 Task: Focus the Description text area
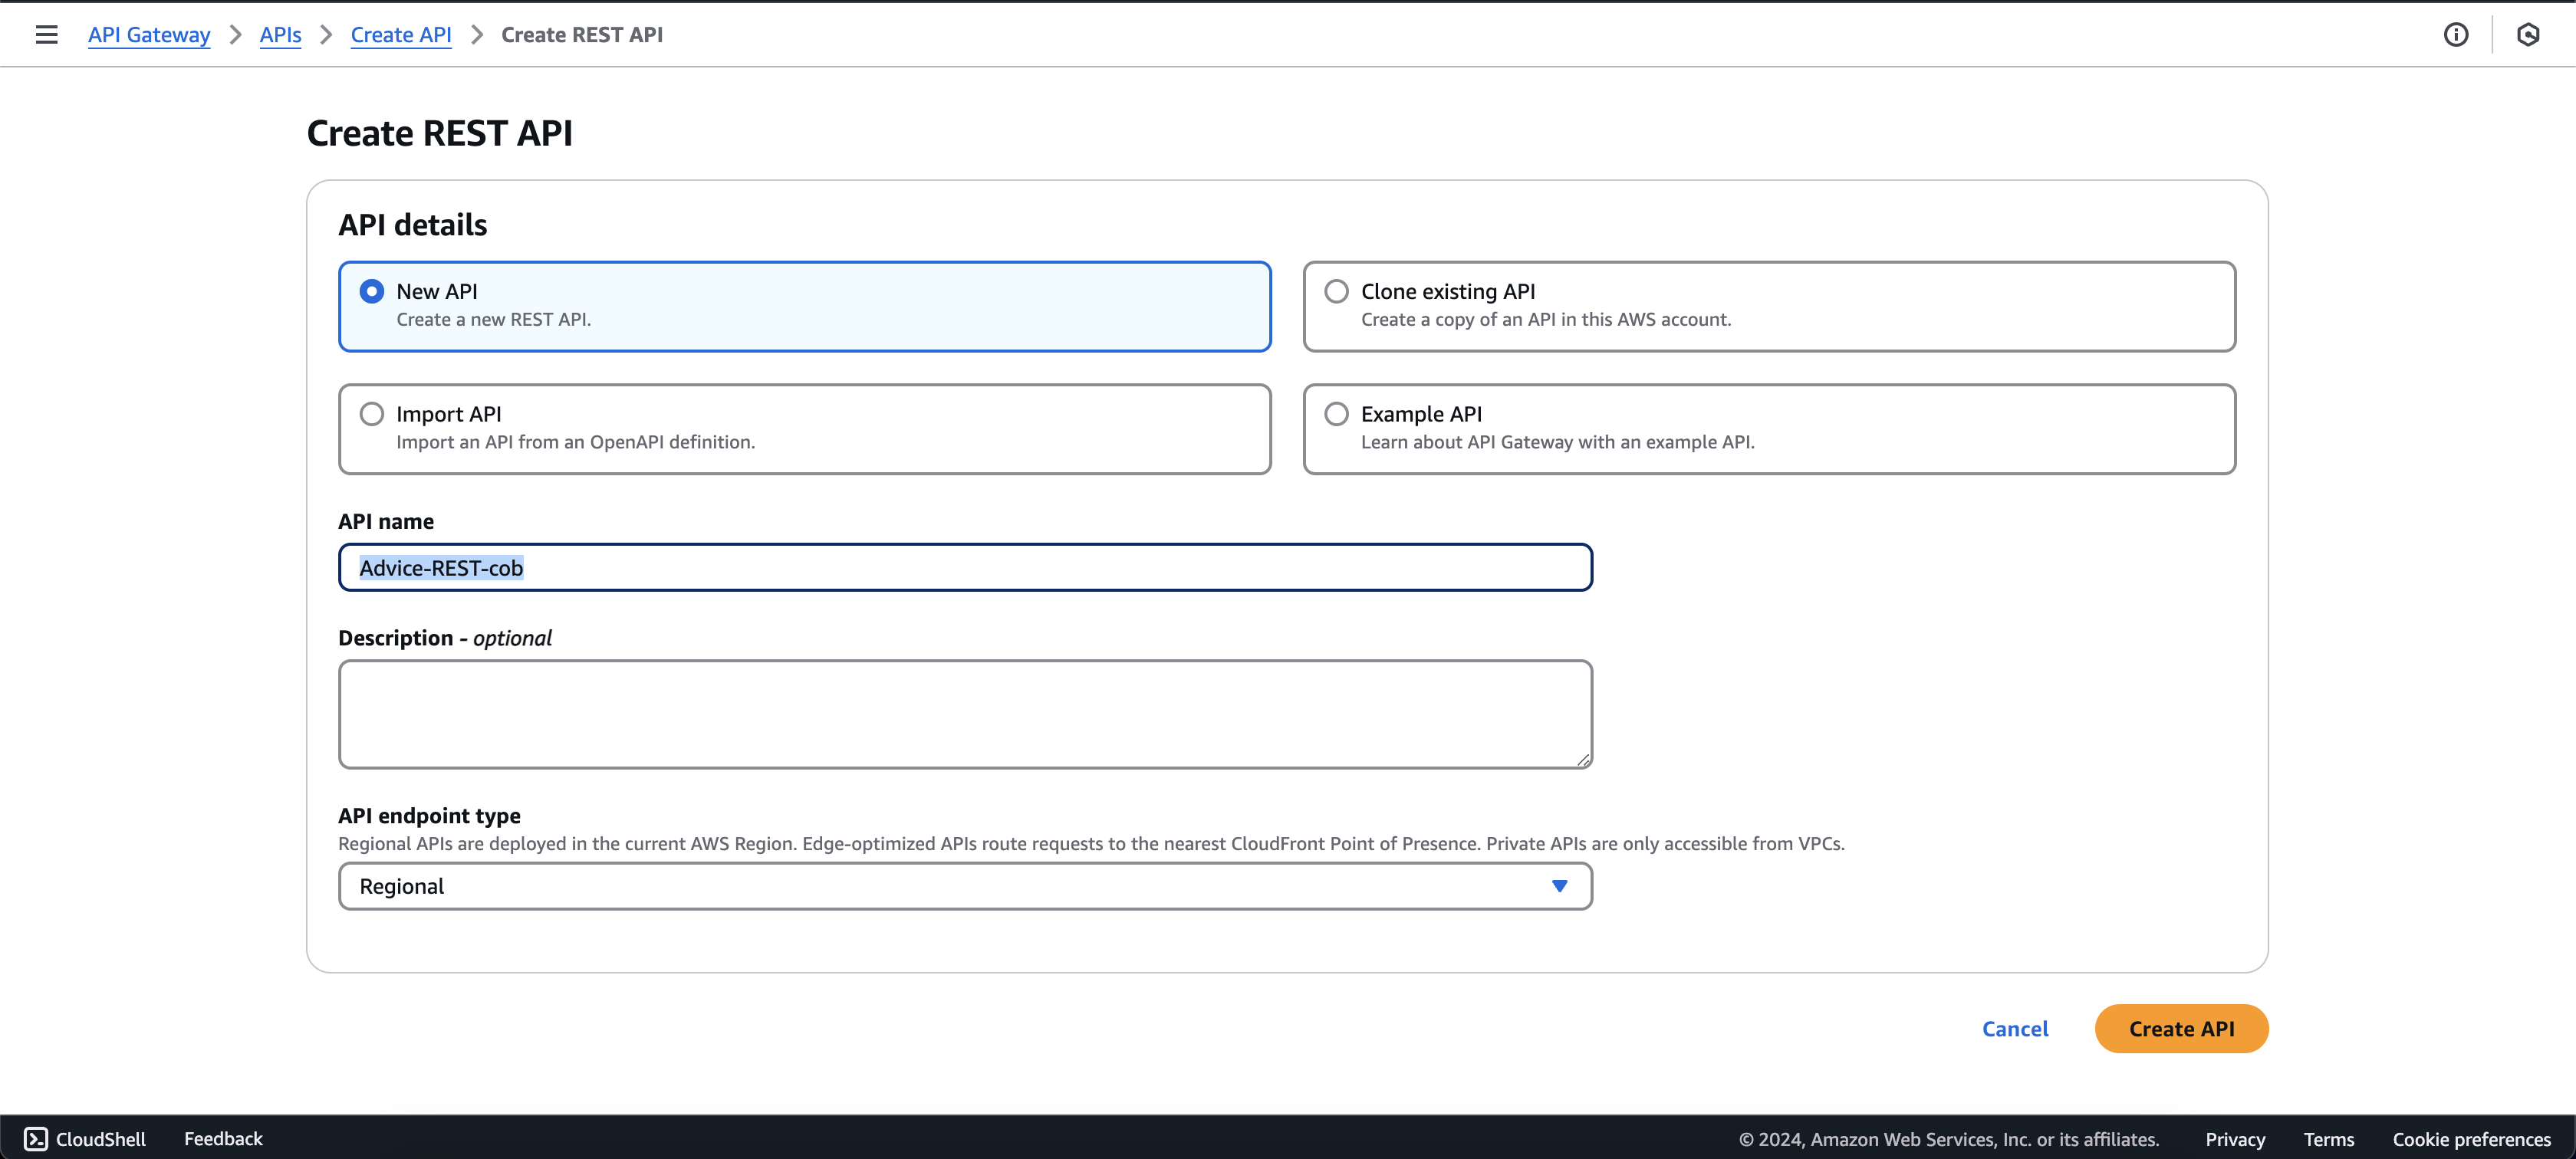[964, 714]
